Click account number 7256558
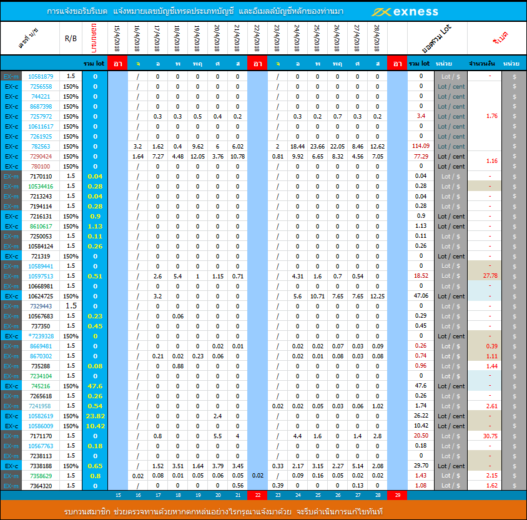Screen dimensions: 527x520 click(x=41, y=87)
